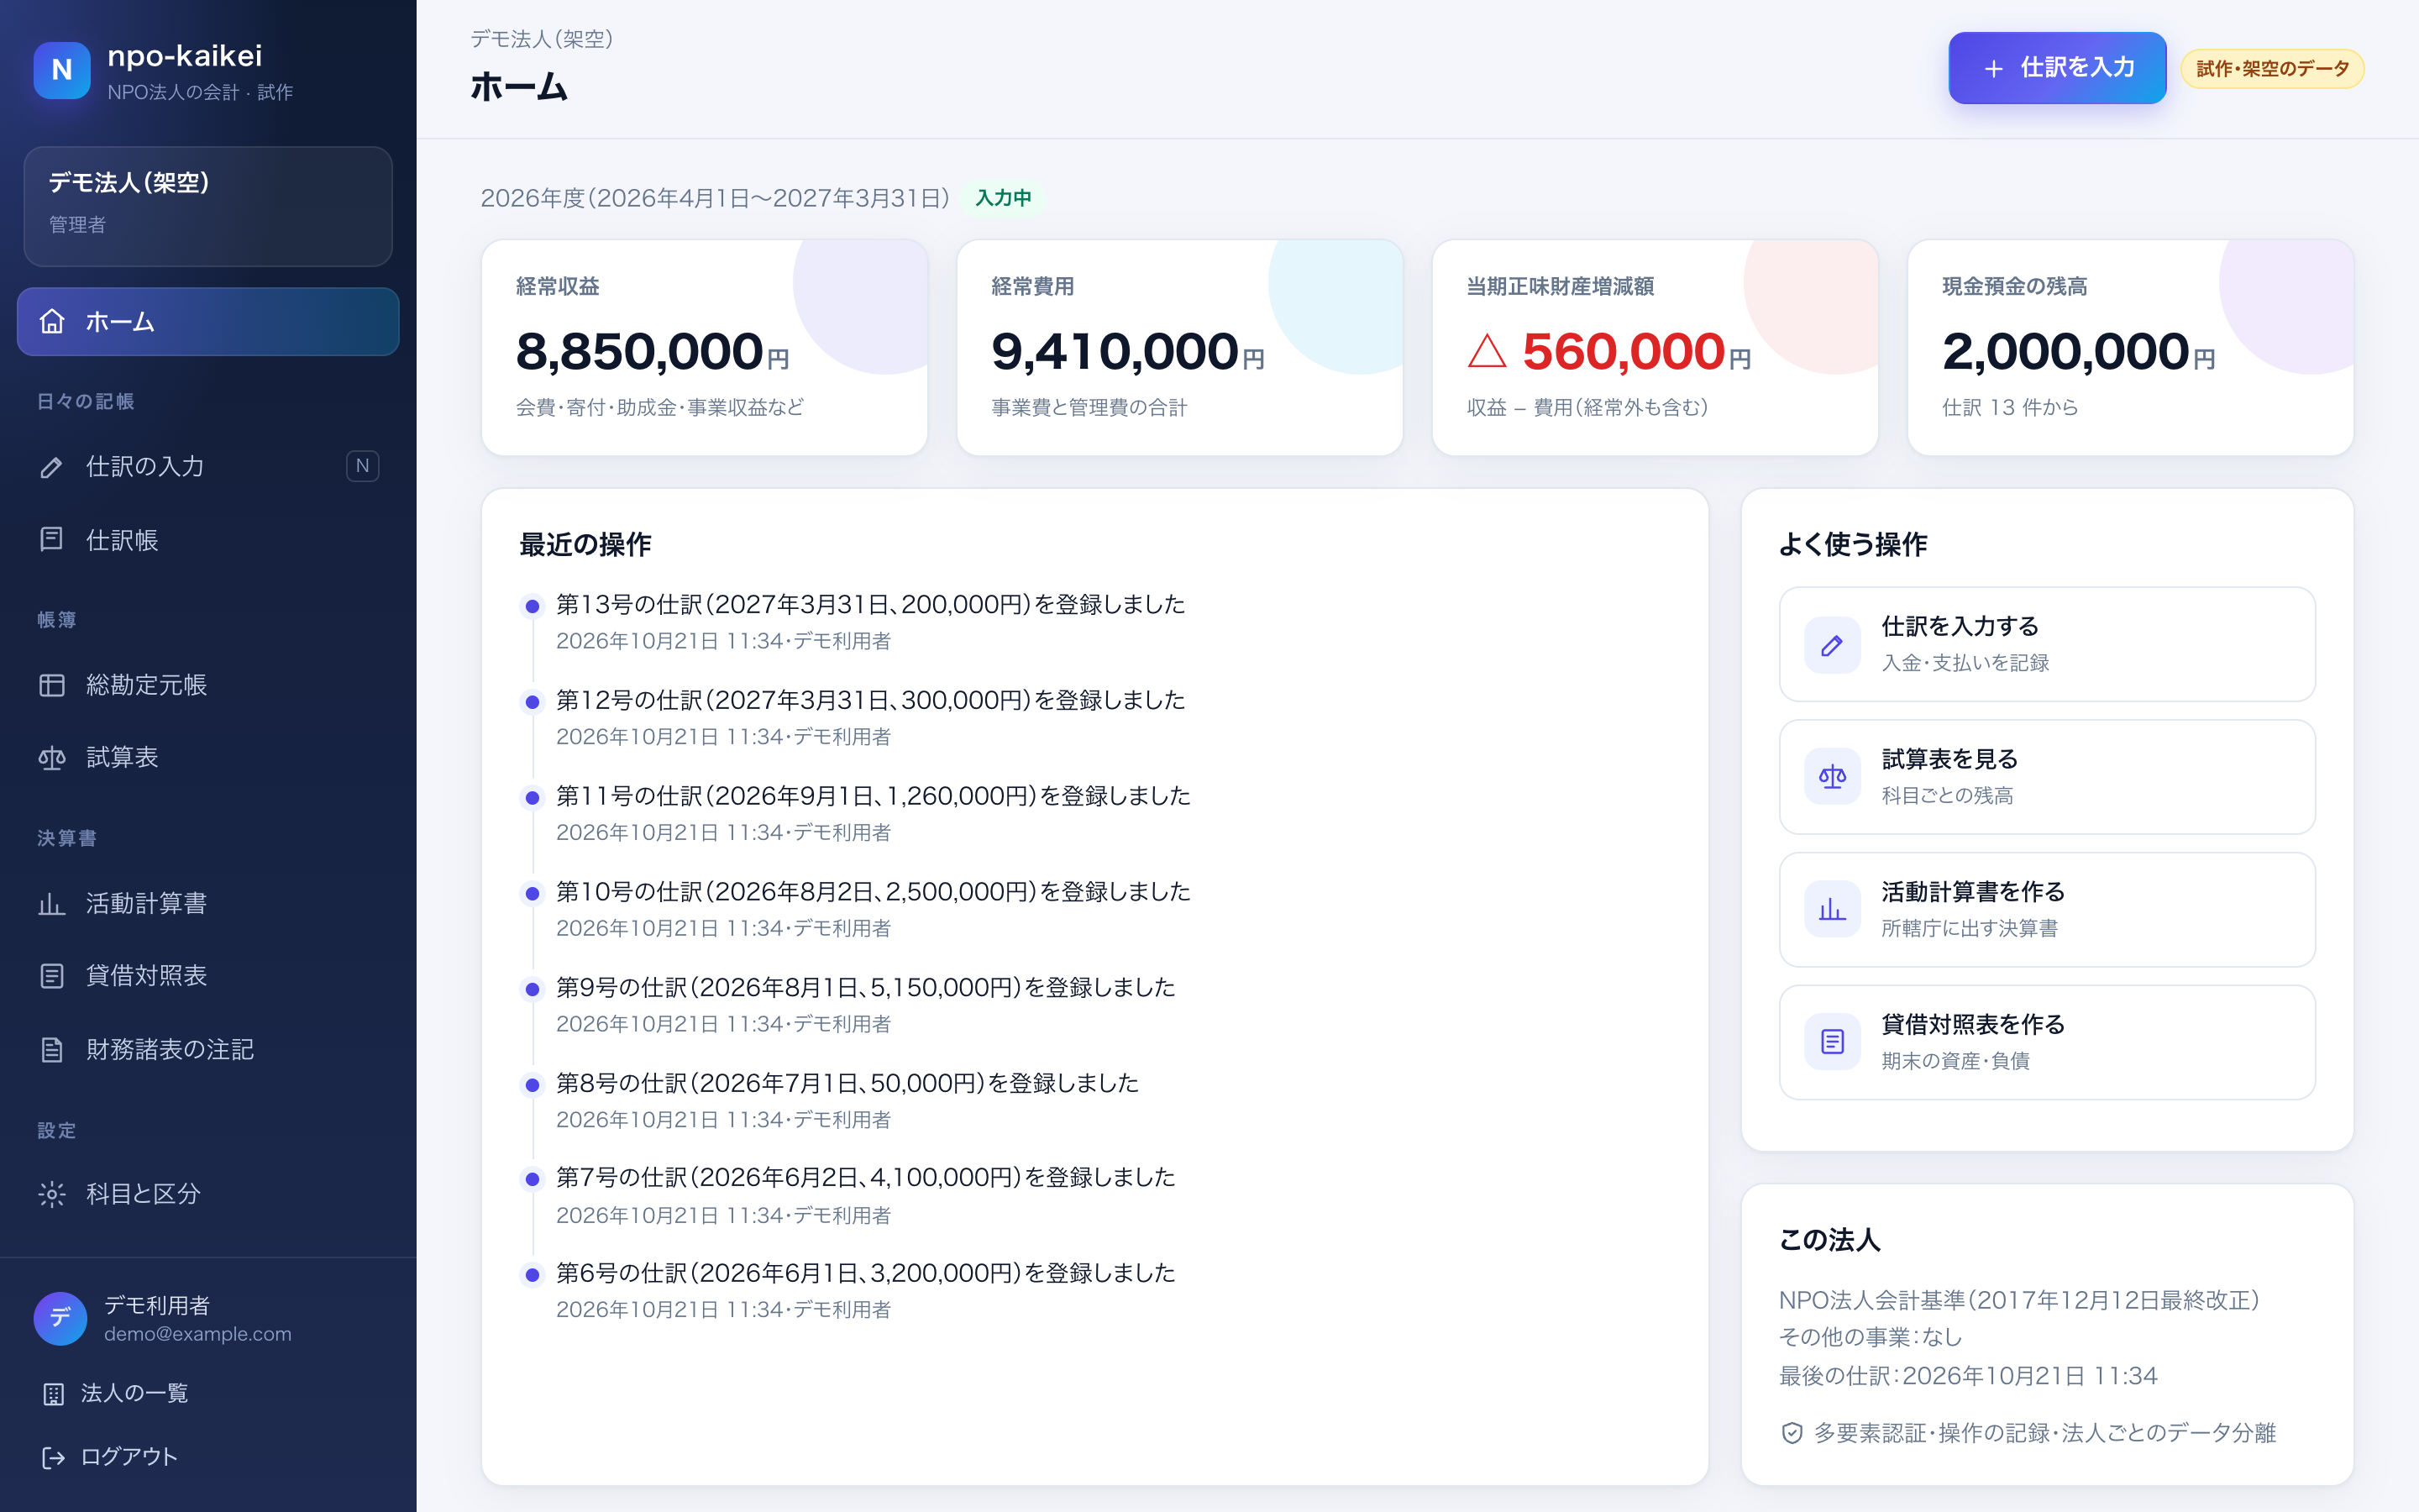Image resolution: width=2419 pixels, height=1512 pixels.
Task: Click the bar chart icon beside 活動計算書
Action: 52,903
